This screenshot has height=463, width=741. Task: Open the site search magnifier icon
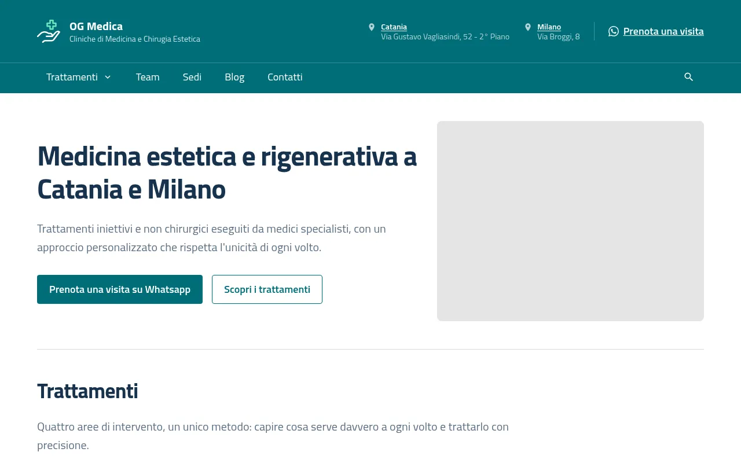(689, 77)
